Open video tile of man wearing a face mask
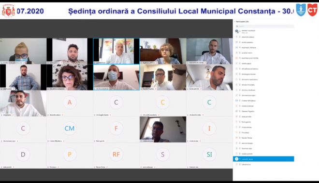 (116, 77)
